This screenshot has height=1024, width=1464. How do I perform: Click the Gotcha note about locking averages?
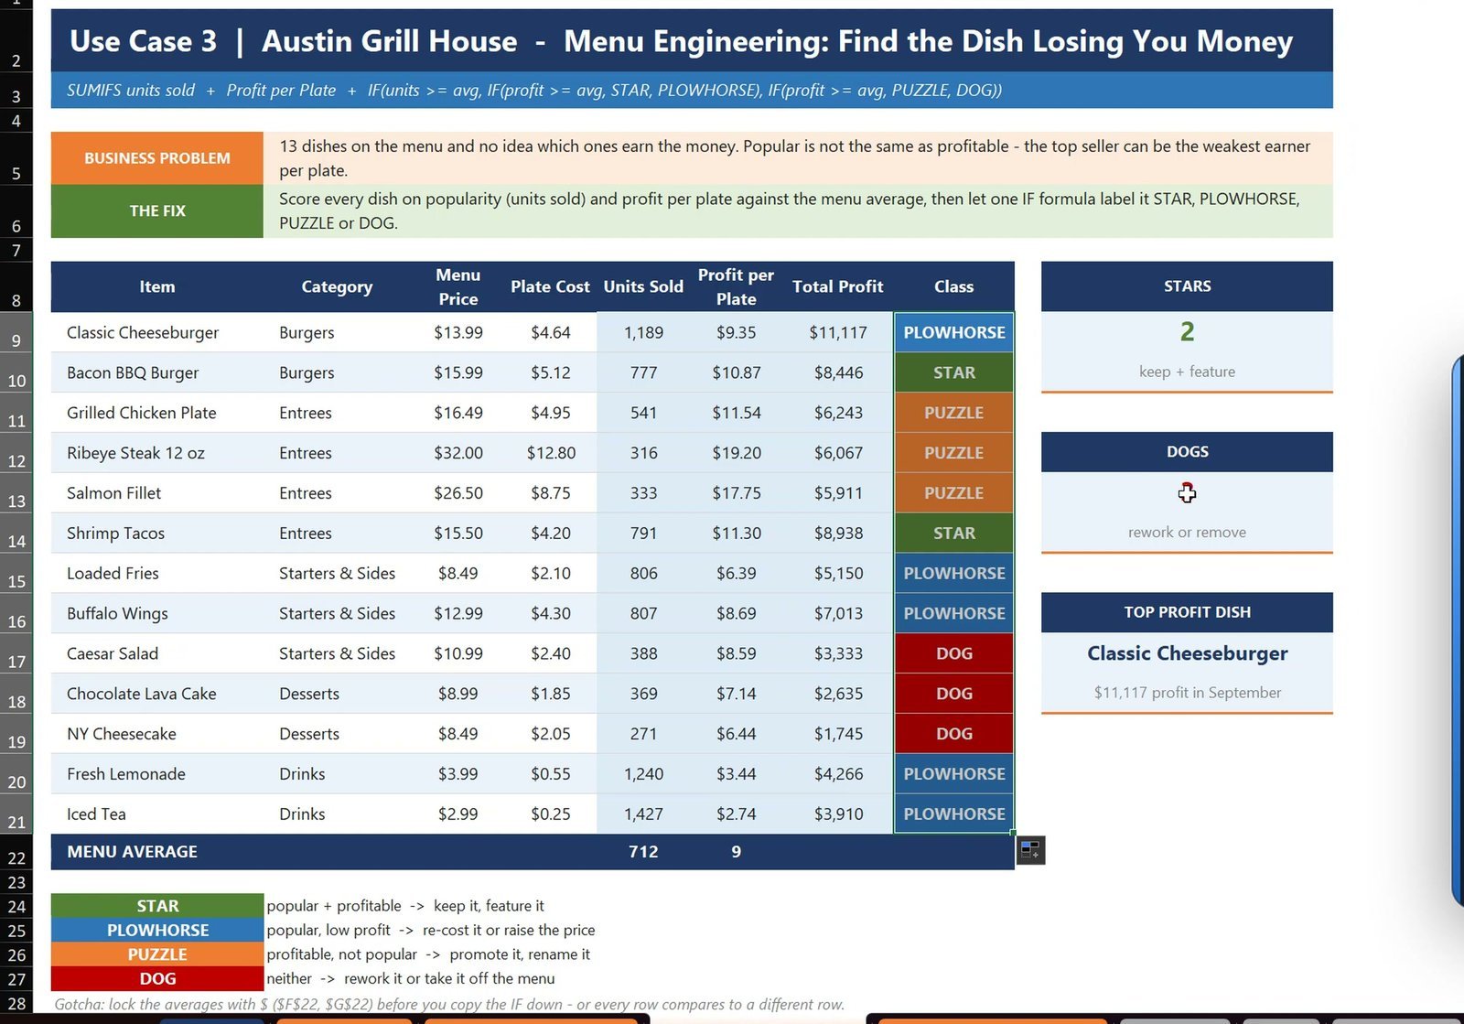tap(449, 1004)
